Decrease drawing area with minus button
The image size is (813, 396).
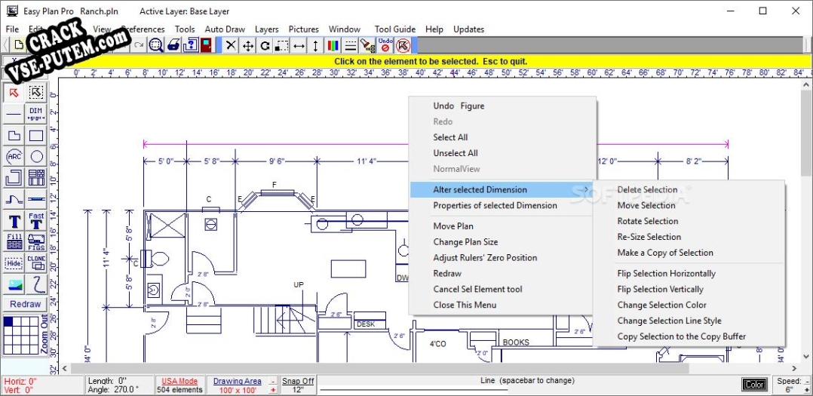pyautogui.click(x=273, y=381)
